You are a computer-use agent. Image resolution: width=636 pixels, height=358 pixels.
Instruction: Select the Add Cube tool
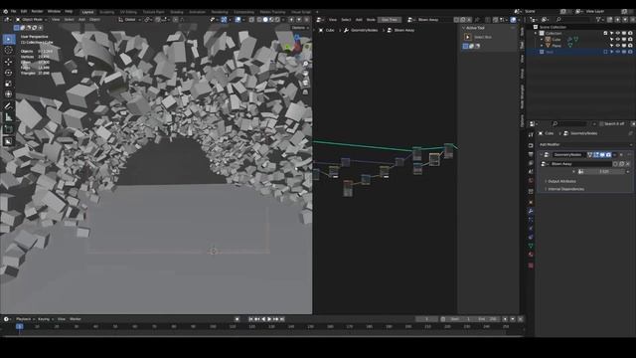click(x=9, y=129)
